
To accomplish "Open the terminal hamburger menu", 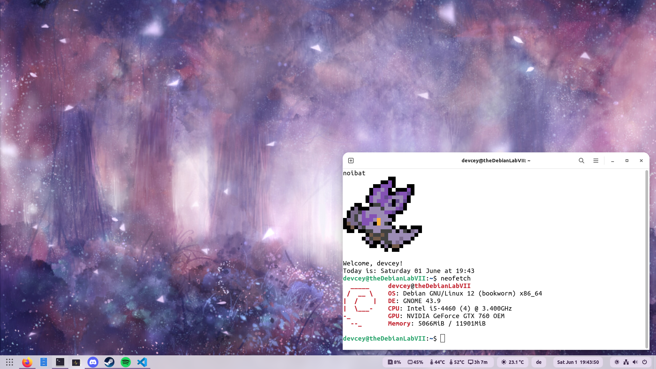I will (596, 161).
